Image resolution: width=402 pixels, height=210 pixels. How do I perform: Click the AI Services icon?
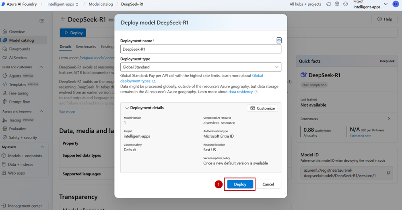point(4,58)
